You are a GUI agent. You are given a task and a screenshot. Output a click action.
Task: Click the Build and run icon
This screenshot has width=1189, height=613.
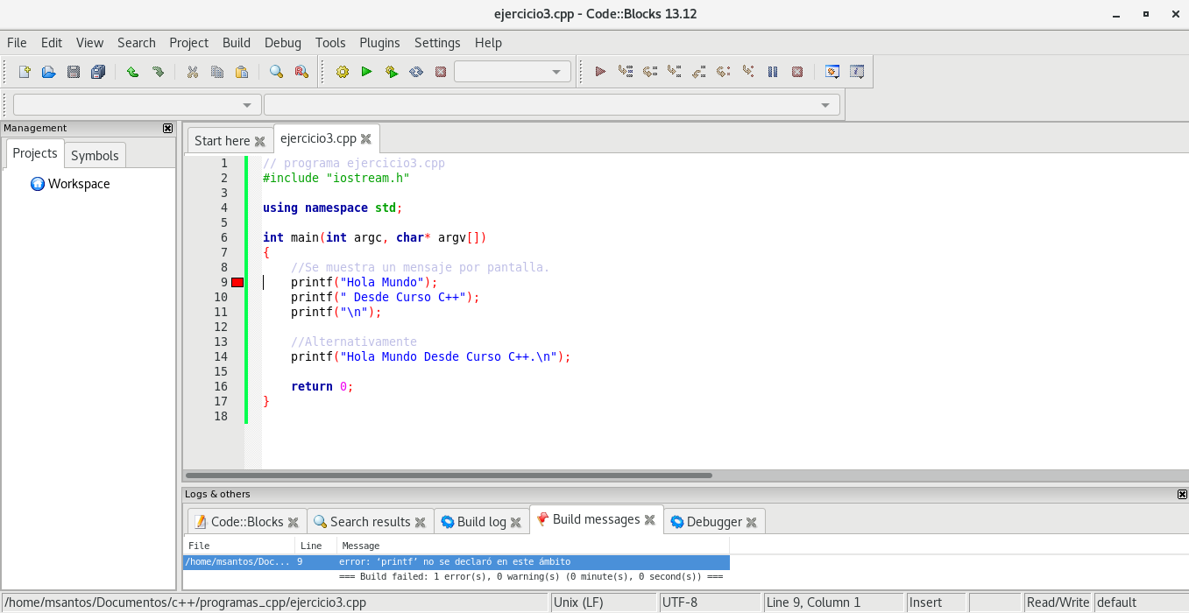click(x=392, y=72)
